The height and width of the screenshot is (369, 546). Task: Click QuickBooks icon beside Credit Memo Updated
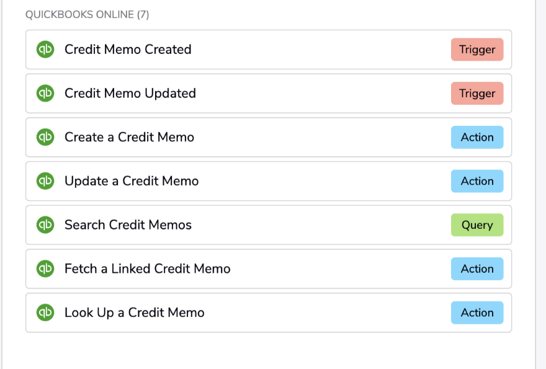pos(45,93)
